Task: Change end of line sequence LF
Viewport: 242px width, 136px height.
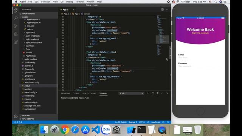Action: coord(148,122)
